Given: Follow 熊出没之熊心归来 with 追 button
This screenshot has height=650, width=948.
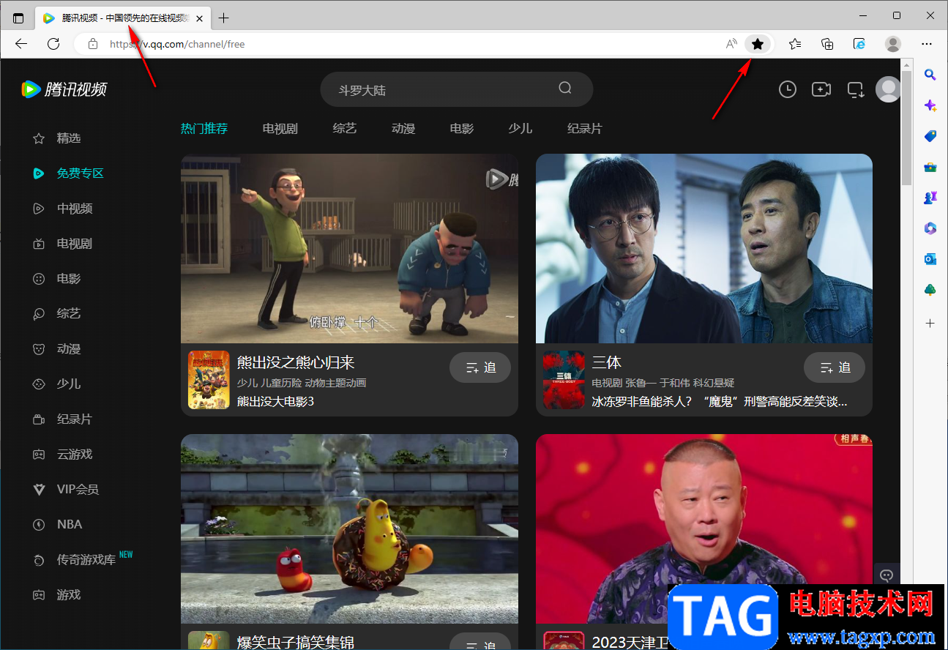Looking at the screenshot, I should (480, 367).
